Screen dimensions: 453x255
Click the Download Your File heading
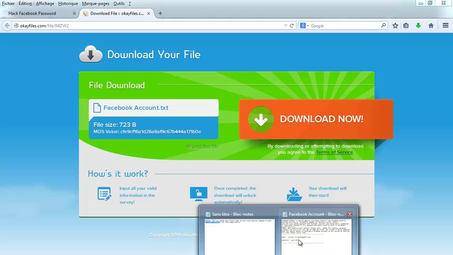[154, 55]
